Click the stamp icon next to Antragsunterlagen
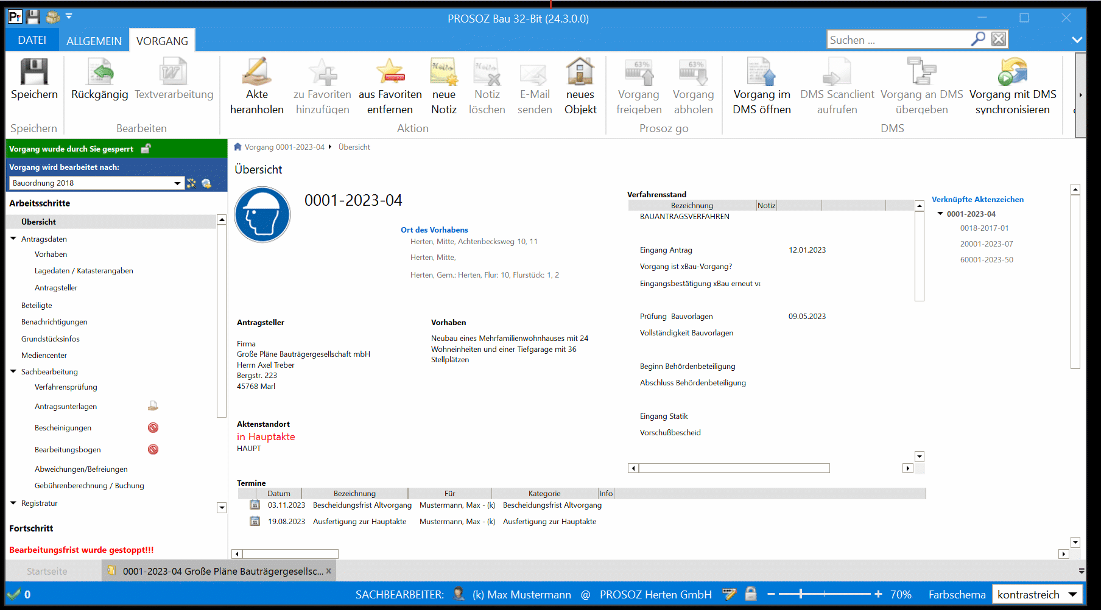Screen dimensions: 1101x610 153,406
